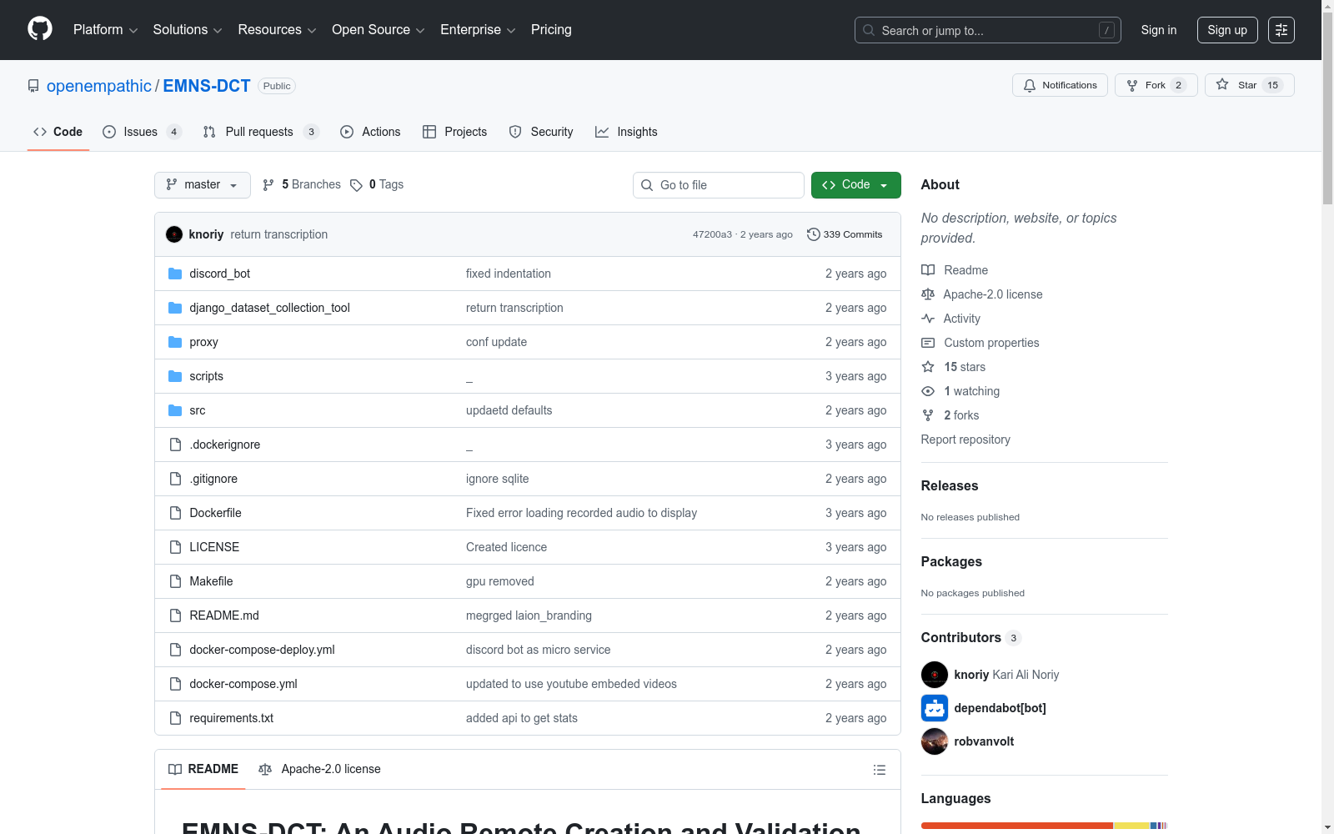Click the Apache-2.0 license scale icon in About
1334x834 pixels.
tap(928, 294)
